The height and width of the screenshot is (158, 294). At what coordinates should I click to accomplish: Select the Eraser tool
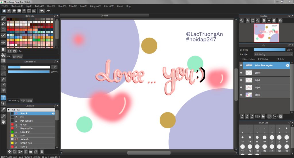3,24
